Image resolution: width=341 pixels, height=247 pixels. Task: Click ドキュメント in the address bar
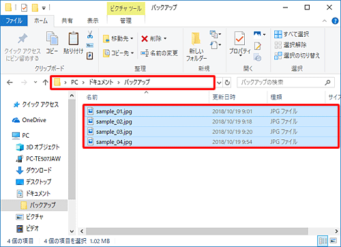101,82
